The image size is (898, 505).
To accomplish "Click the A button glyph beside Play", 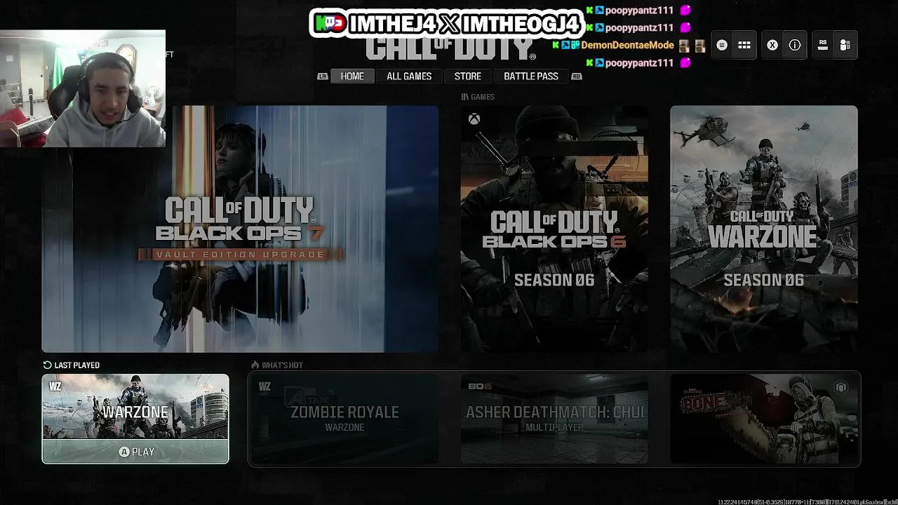I will (x=124, y=452).
